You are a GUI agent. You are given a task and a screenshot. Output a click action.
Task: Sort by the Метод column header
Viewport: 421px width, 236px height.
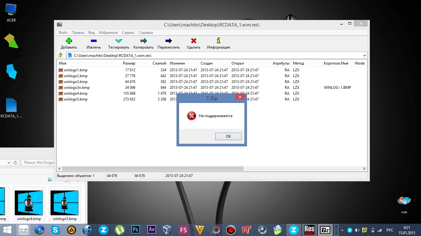(x=306, y=63)
